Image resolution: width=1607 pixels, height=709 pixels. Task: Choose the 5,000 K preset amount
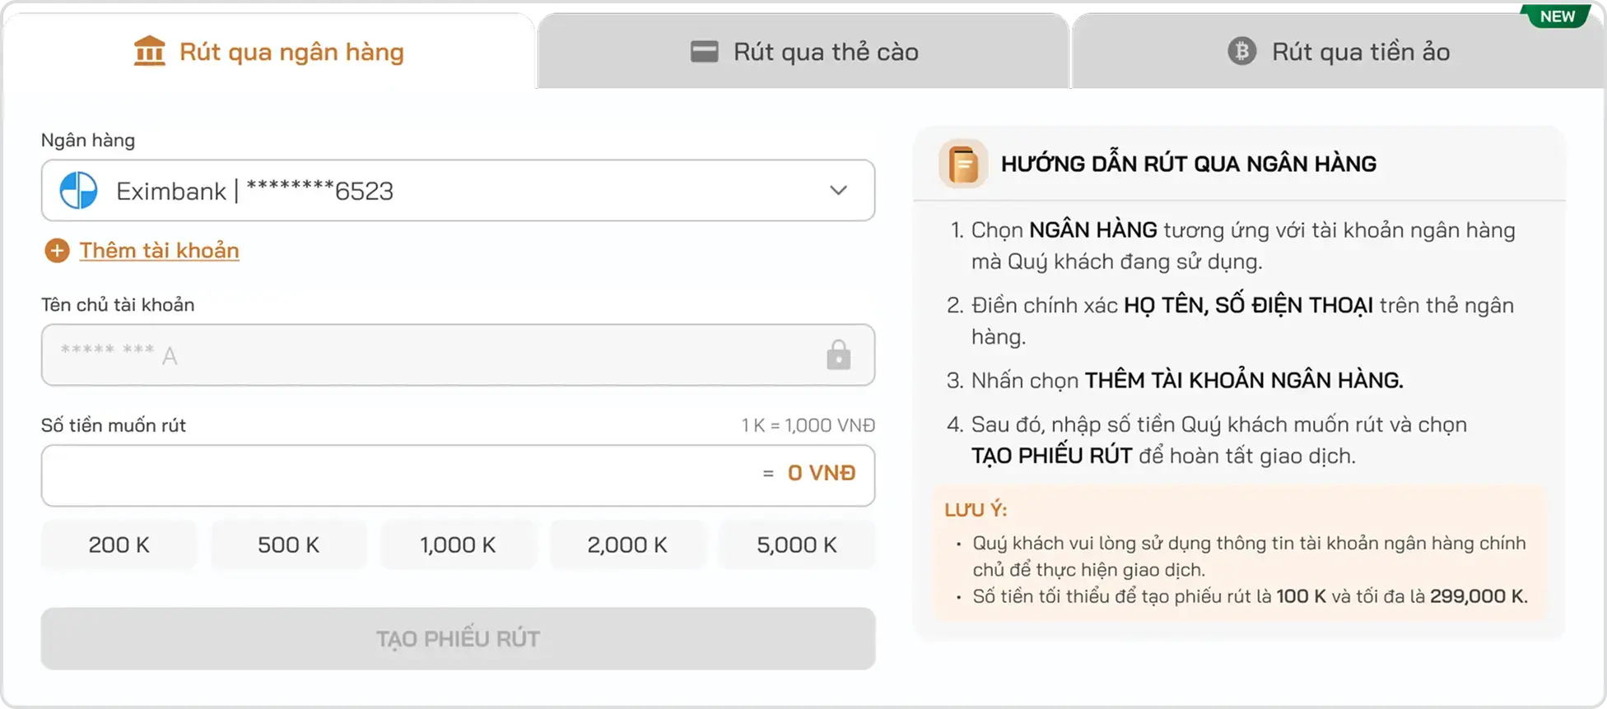click(796, 544)
